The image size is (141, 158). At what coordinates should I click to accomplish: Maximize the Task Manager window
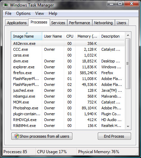click(120, 4)
